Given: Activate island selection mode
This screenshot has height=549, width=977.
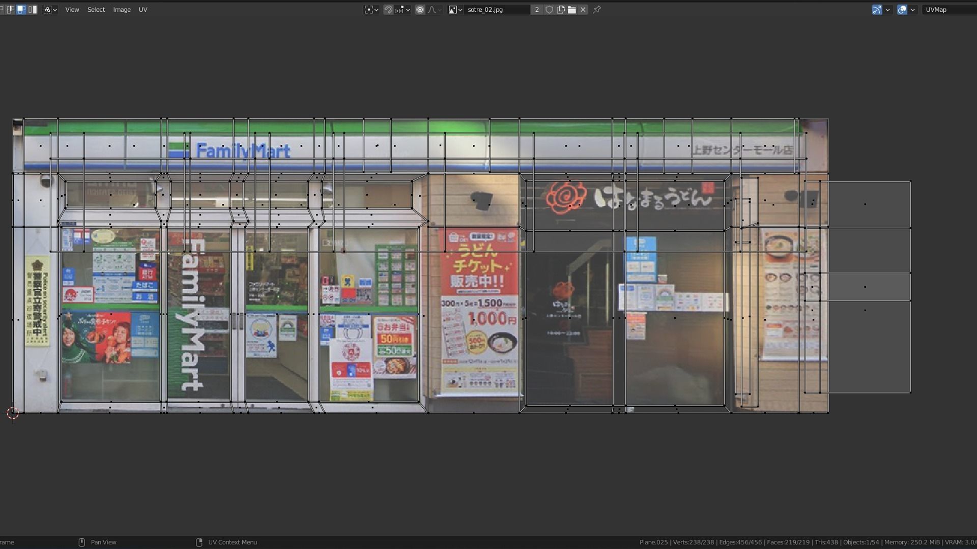Looking at the screenshot, I should [x=33, y=9].
